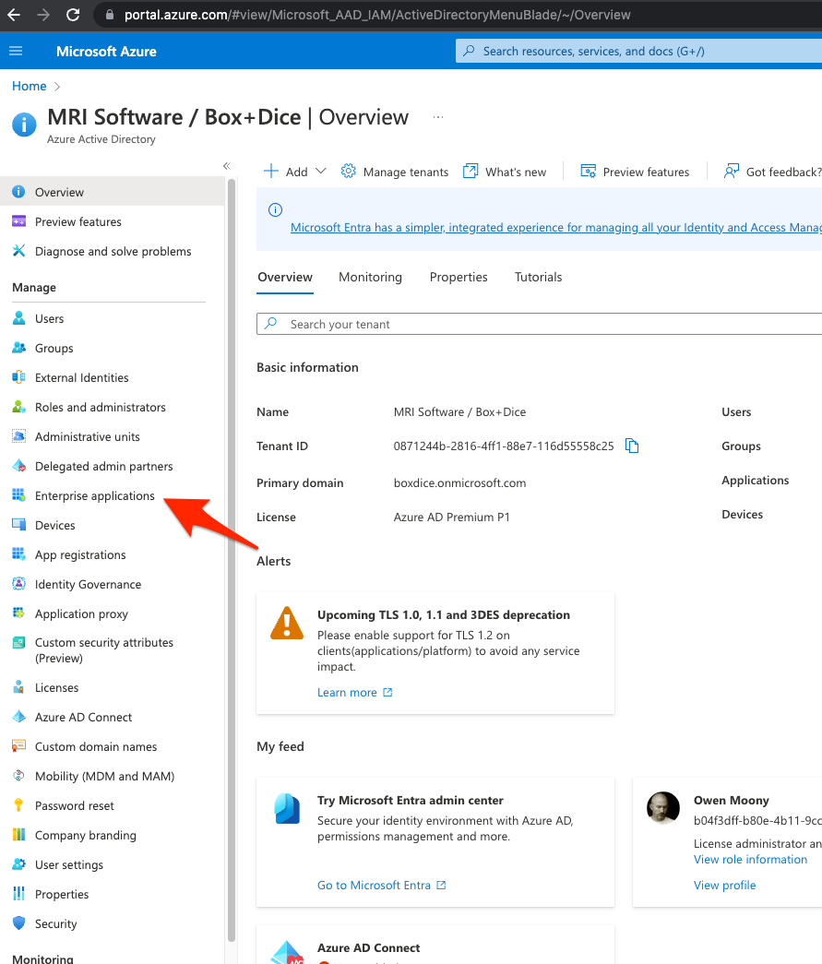This screenshot has height=964, width=822.
Task: Click the boxdice.onmicrosoft.com domain text
Action: click(459, 483)
